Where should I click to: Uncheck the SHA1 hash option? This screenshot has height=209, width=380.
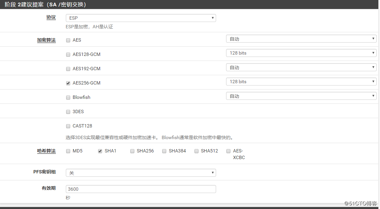[100, 151]
